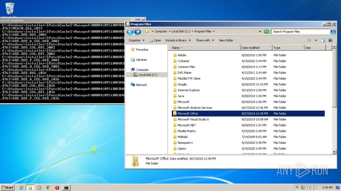The height and width of the screenshot is (191, 341).
Task: Click the file list scroll down arrow
Action: 334,152
